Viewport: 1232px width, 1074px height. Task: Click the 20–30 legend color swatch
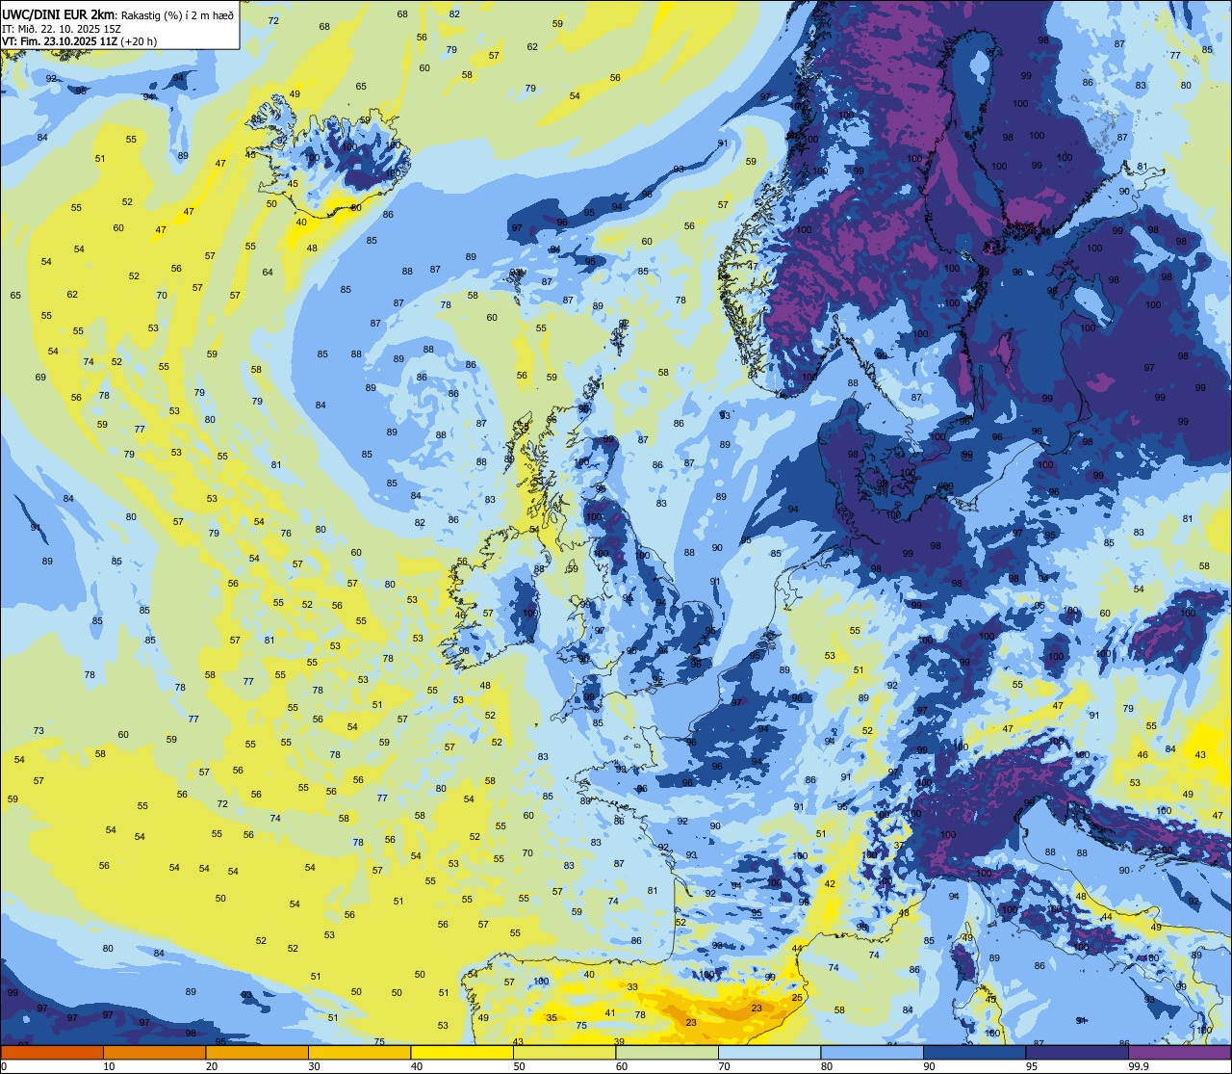pyautogui.click(x=257, y=1053)
